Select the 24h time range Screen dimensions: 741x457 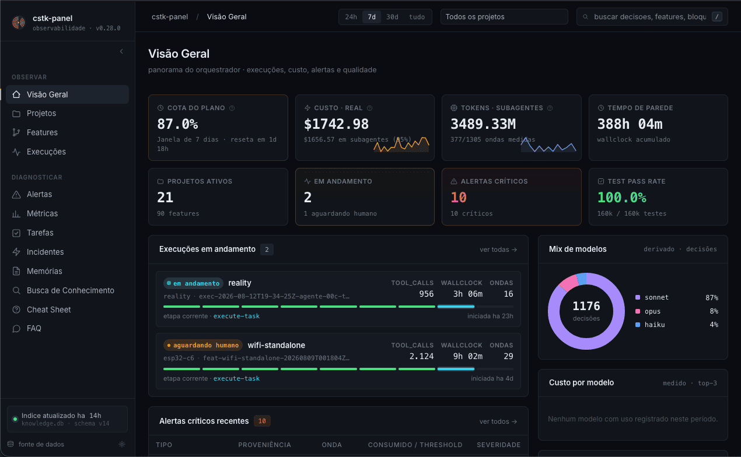click(x=351, y=17)
